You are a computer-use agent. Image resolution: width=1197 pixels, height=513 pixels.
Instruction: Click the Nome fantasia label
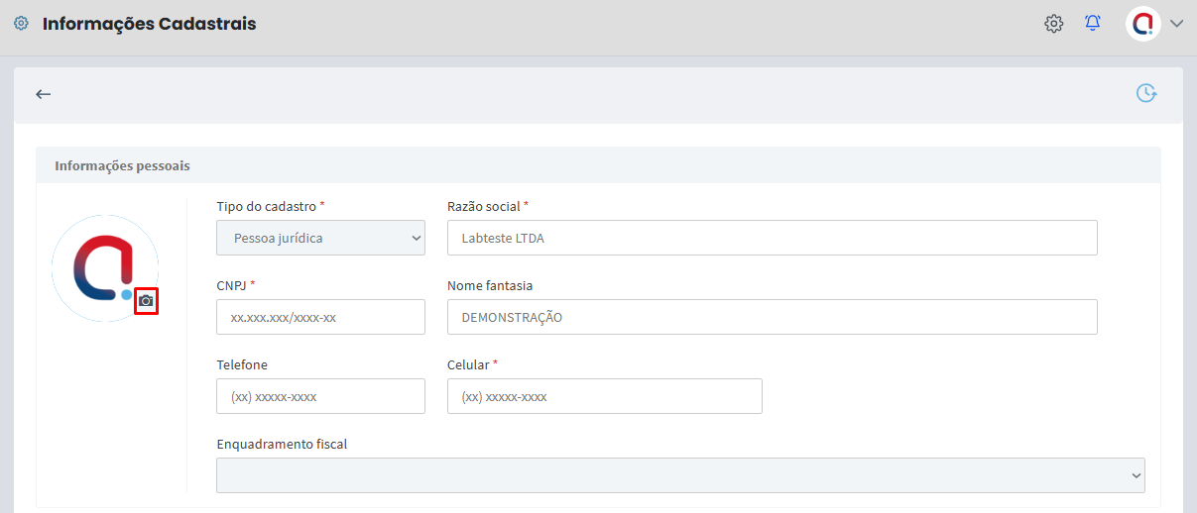click(490, 285)
